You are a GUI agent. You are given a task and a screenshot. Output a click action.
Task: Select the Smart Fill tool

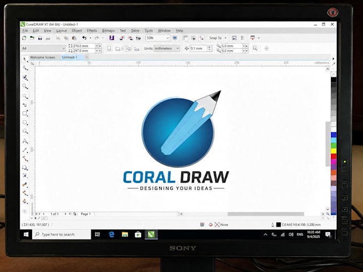(25, 201)
